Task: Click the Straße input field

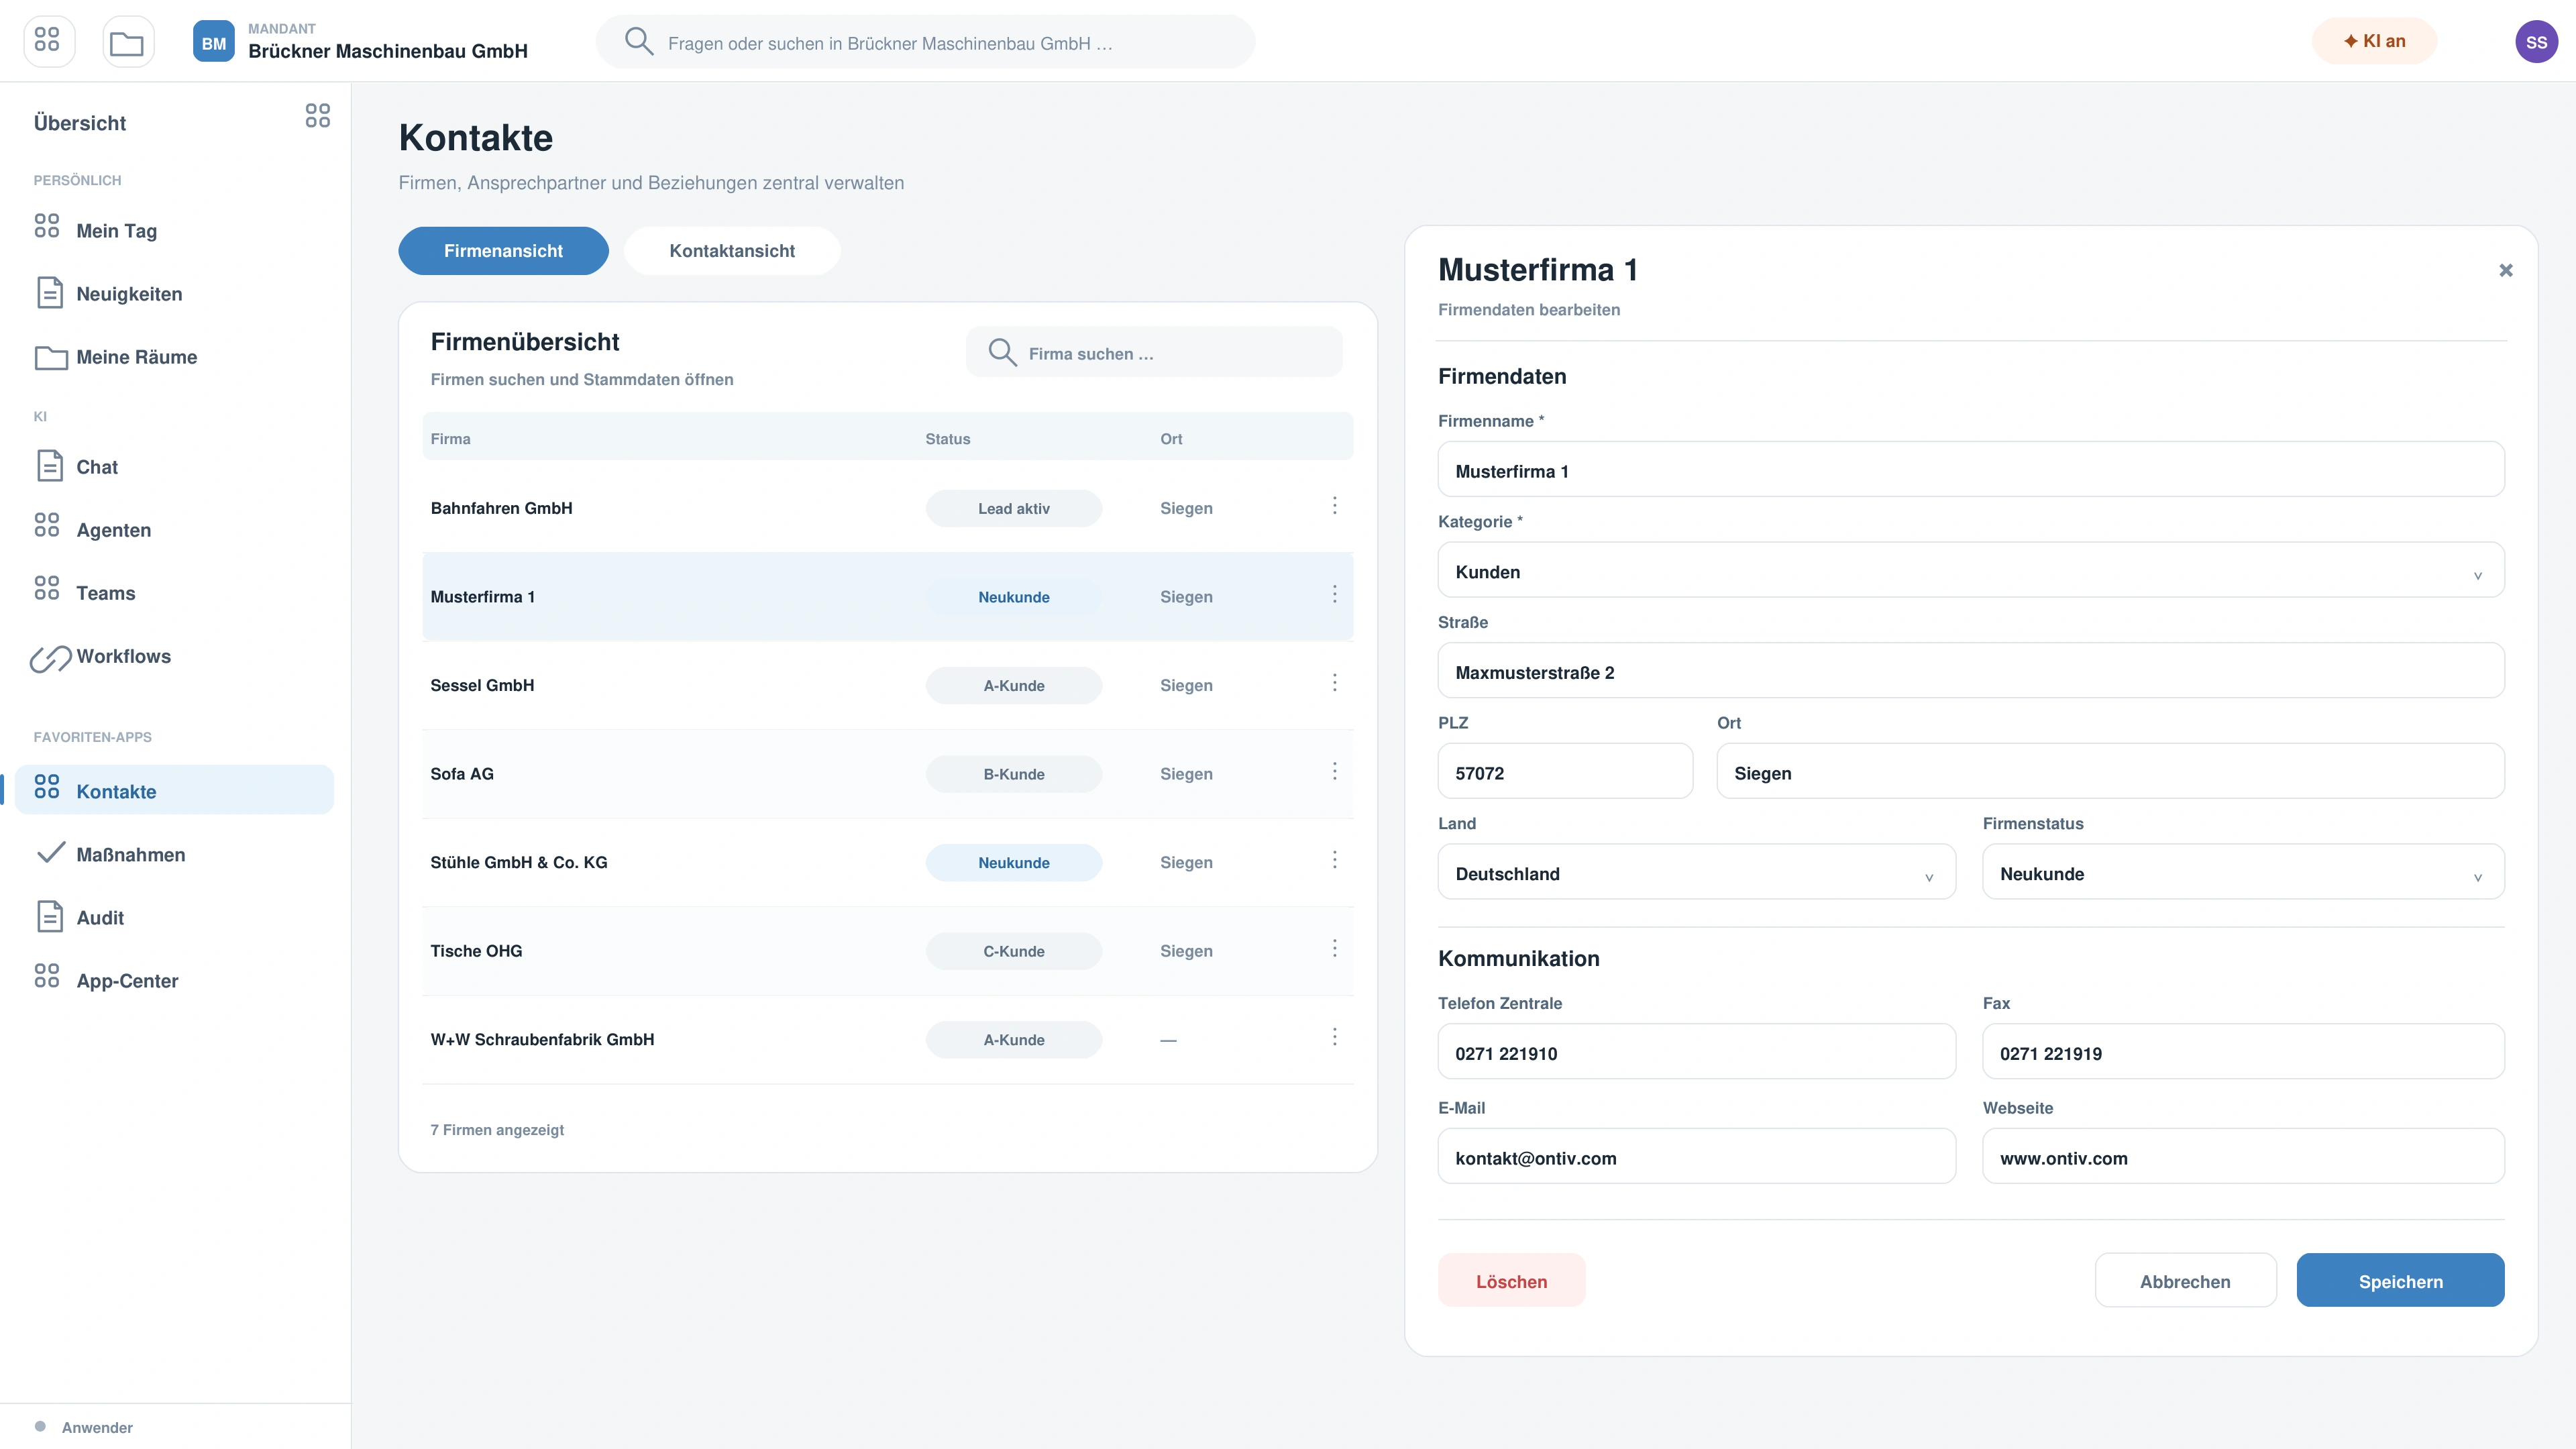Action: (1970, 671)
